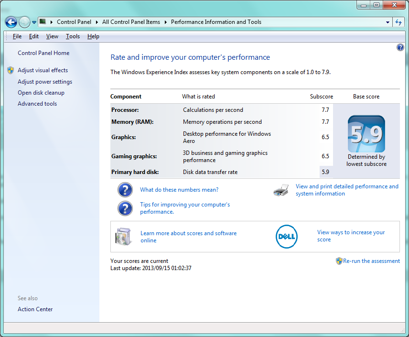Expand the arrow after 'All Control Panel Items'
The height and width of the screenshot is (337, 409).
click(165, 22)
